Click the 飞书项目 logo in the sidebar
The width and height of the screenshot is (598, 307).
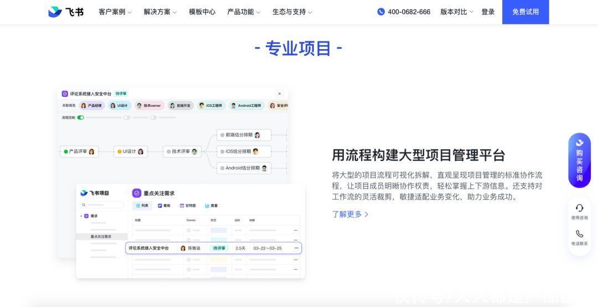pos(95,193)
